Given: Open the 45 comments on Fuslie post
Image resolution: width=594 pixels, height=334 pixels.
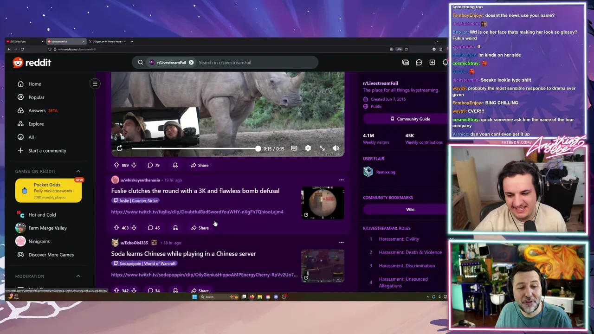Looking at the screenshot, I should (154, 228).
